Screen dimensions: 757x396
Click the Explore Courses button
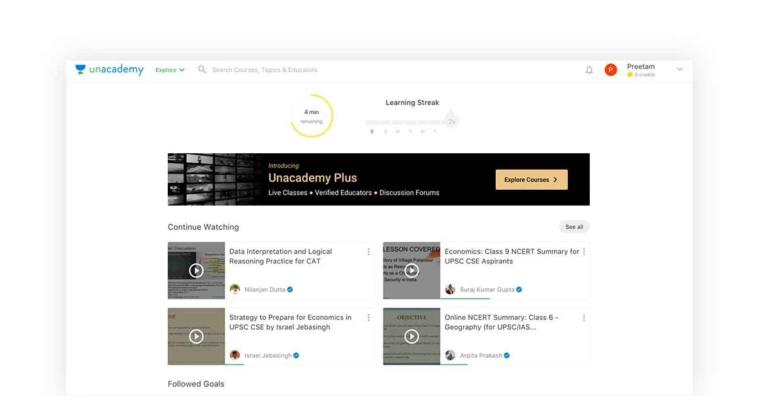tap(531, 179)
